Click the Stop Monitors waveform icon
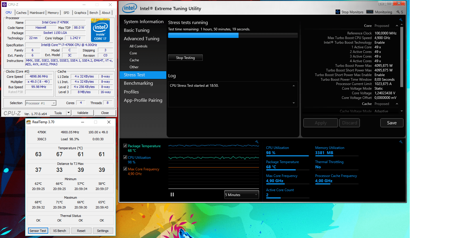The width and height of the screenshot is (469, 238). pyautogui.click(x=338, y=12)
